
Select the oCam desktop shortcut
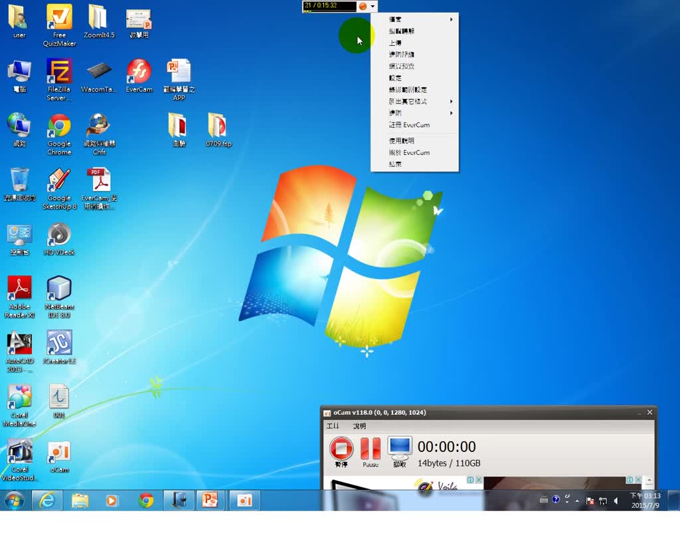coord(59,457)
